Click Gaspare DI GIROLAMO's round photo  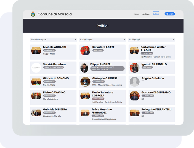[x=134, y=96]
